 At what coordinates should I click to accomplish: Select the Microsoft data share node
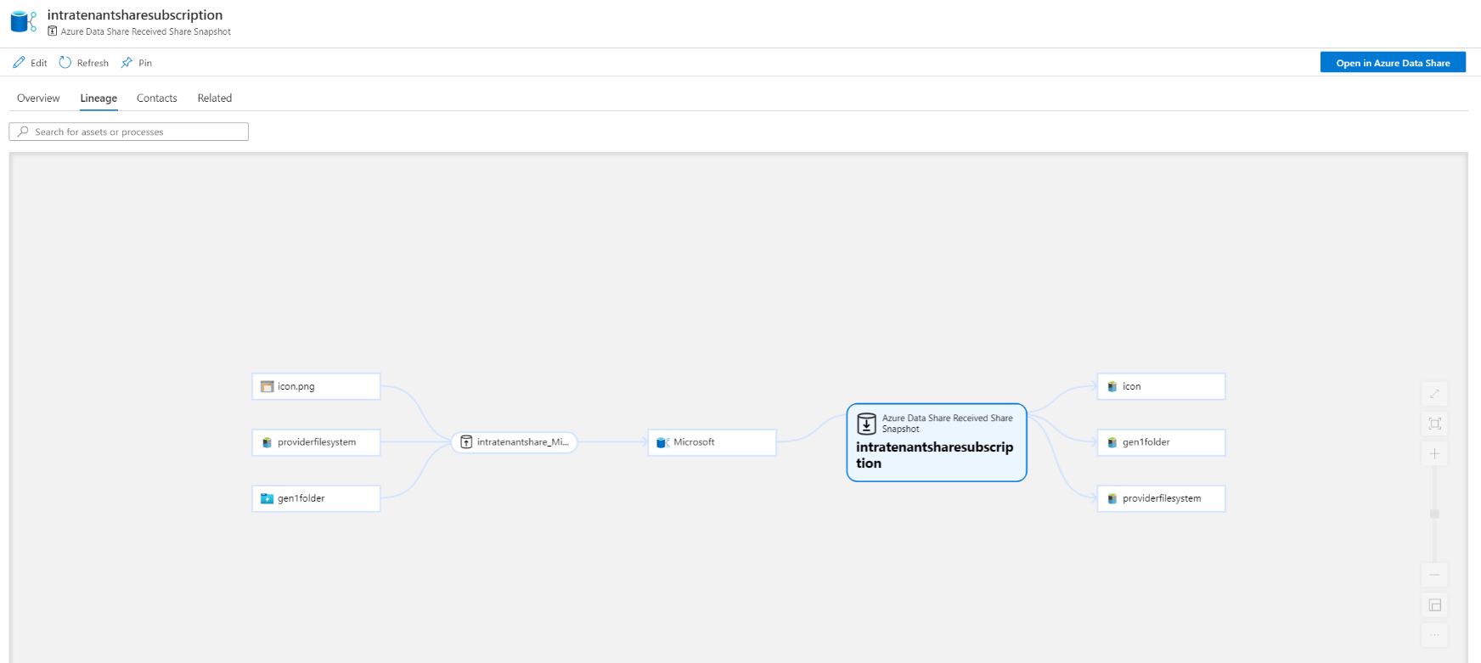point(712,442)
